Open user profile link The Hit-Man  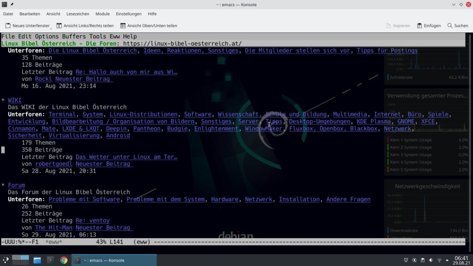click(x=54, y=228)
